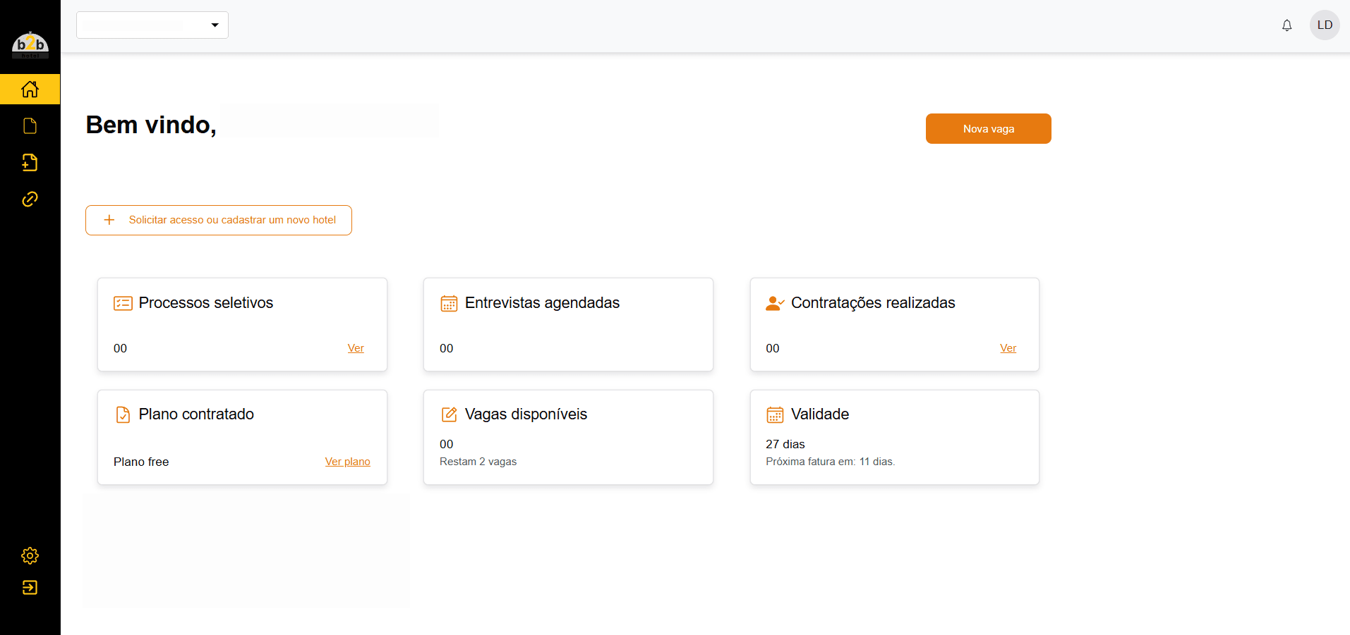The image size is (1350, 635).
Task: Click the b2b hotel logo
Action: (x=30, y=44)
